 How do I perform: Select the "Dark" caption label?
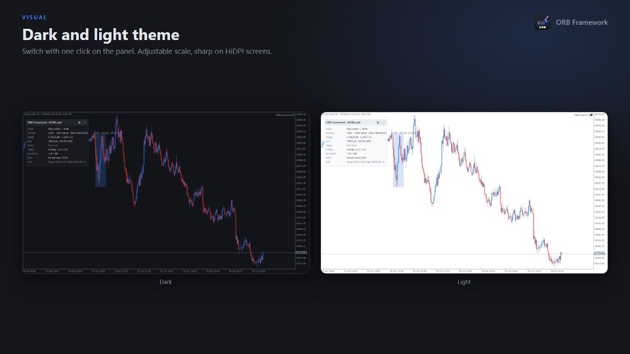coord(165,282)
